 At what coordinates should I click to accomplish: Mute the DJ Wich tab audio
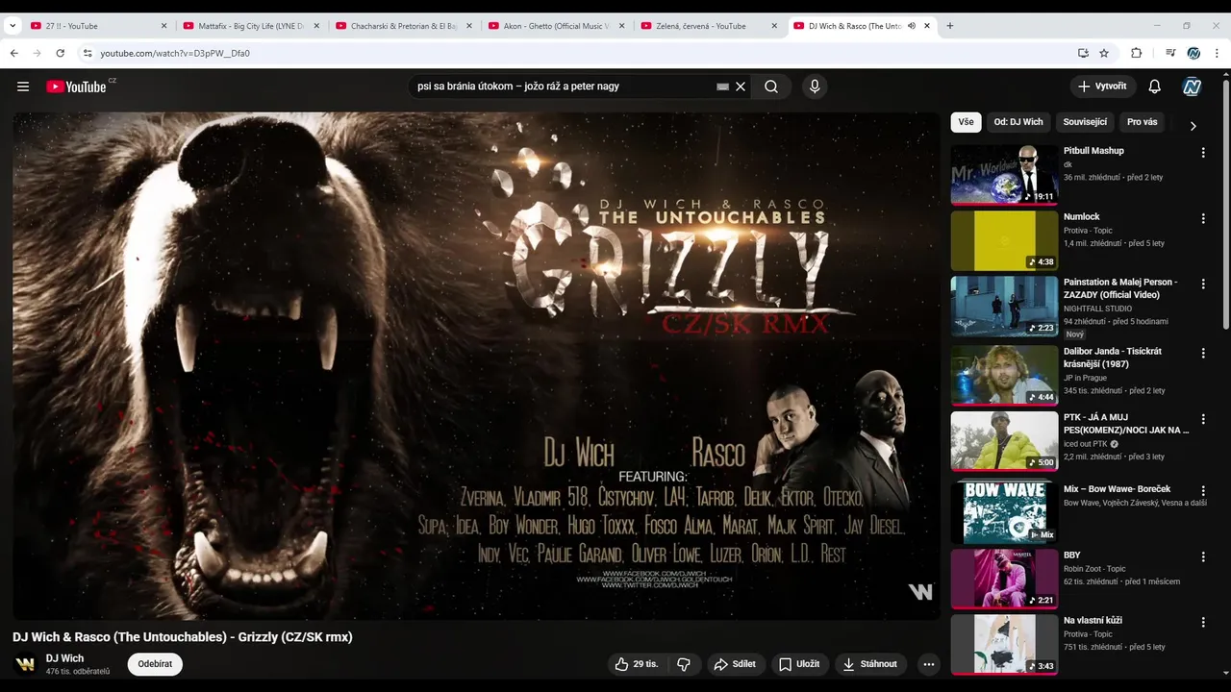[911, 26]
